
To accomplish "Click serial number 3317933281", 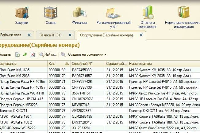I will 81,128.
